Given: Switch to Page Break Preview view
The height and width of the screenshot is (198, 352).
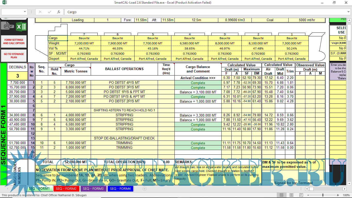Looking at the screenshot, I should click(x=301, y=195).
